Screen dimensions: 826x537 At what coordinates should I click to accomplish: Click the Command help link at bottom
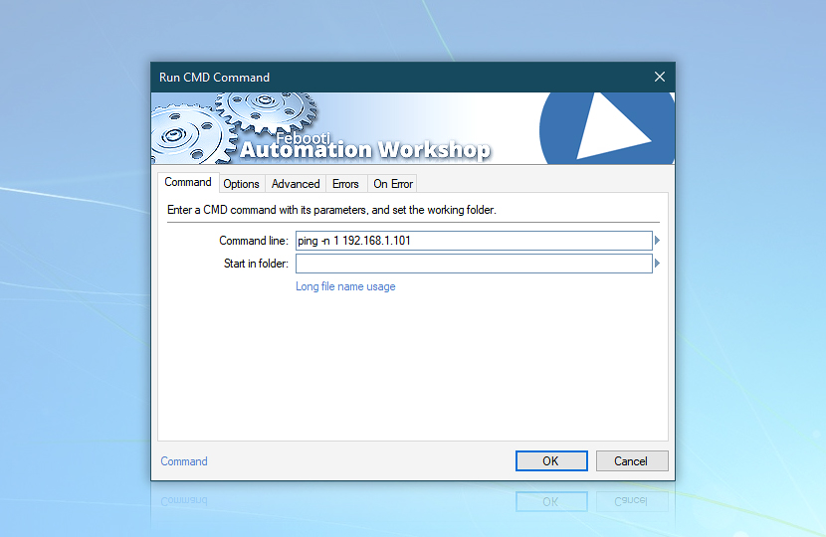pos(184,461)
